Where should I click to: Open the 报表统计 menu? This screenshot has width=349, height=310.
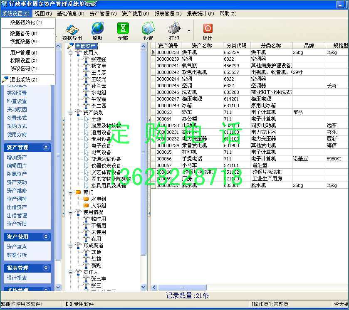click(200, 14)
